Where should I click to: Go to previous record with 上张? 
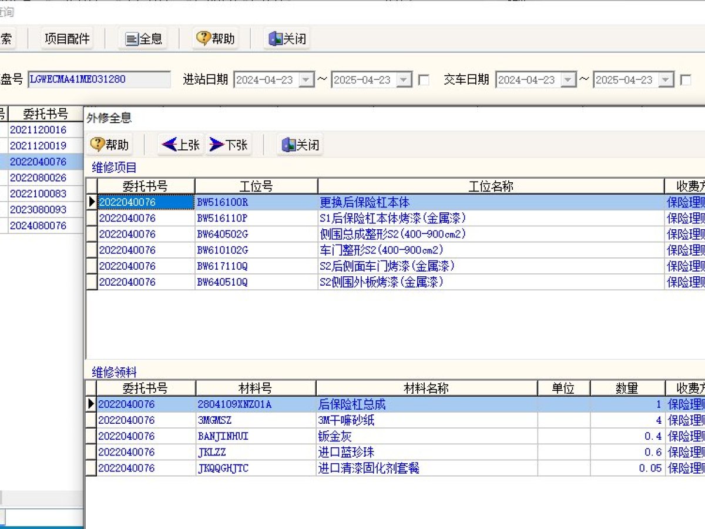tap(181, 145)
